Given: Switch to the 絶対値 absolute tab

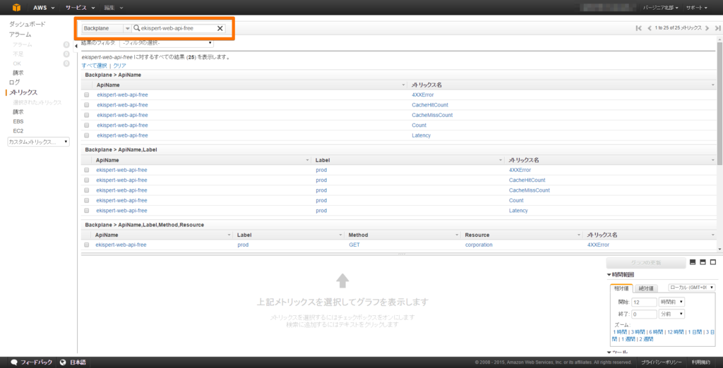Looking at the screenshot, I should pos(645,289).
